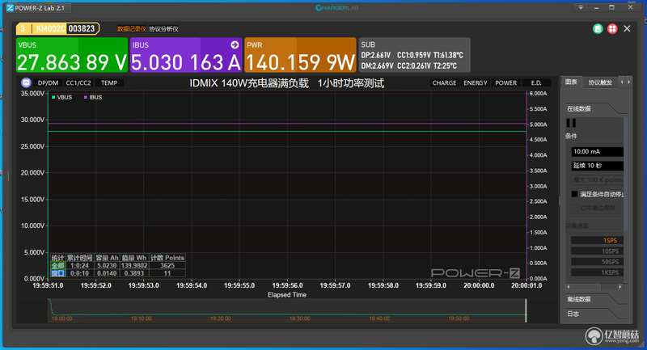Select the 10SPS sampling rate
Screen dimensions: 647x350
point(597,251)
